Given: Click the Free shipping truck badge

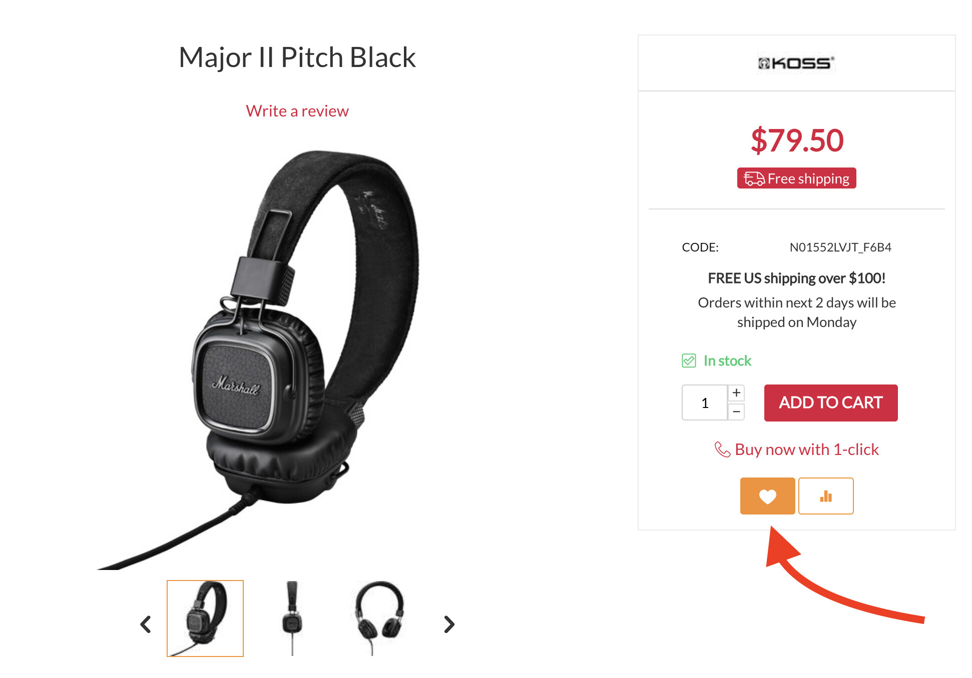Looking at the screenshot, I should coord(796,178).
